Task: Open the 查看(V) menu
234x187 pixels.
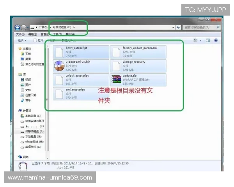Action: pyautogui.click(x=45, y=34)
